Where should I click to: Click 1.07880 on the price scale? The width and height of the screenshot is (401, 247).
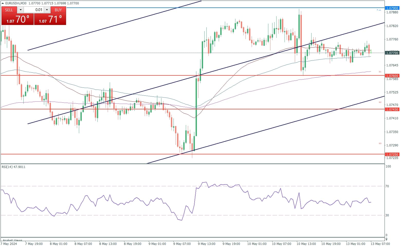pyautogui.click(x=392, y=12)
